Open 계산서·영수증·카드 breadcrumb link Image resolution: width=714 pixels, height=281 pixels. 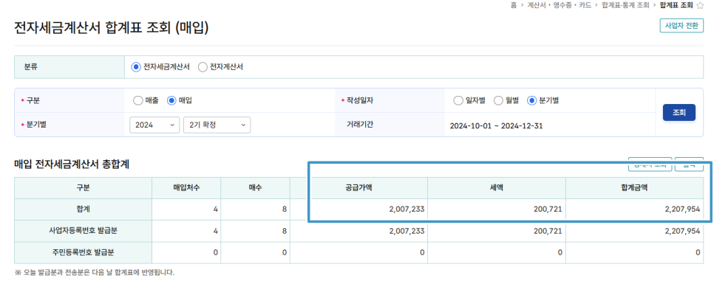coord(560,5)
